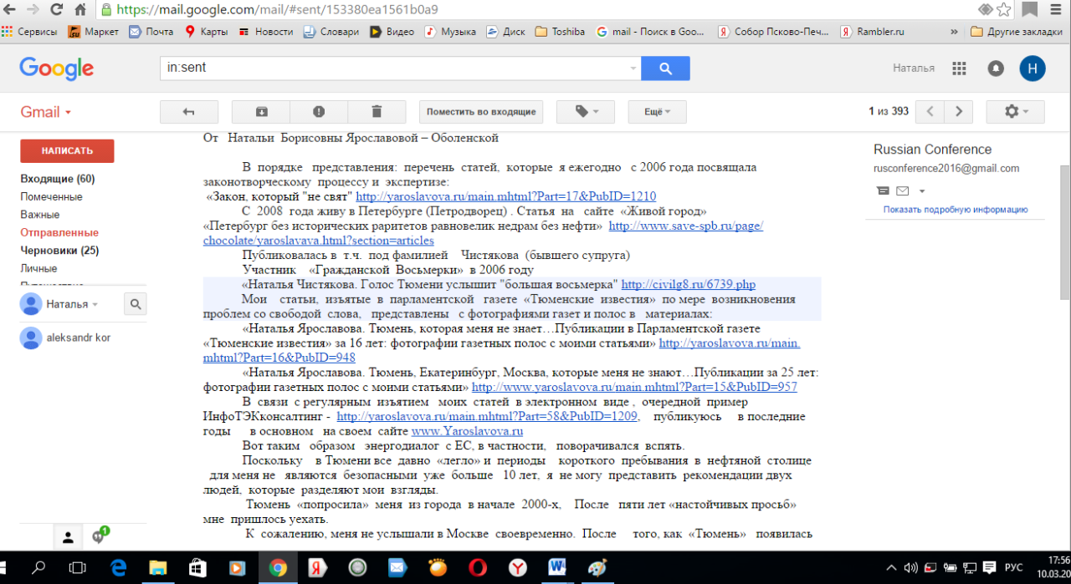Click the НАПИСАТЬ compose button
1071x584 pixels.
pyautogui.click(x=67, y=151)
